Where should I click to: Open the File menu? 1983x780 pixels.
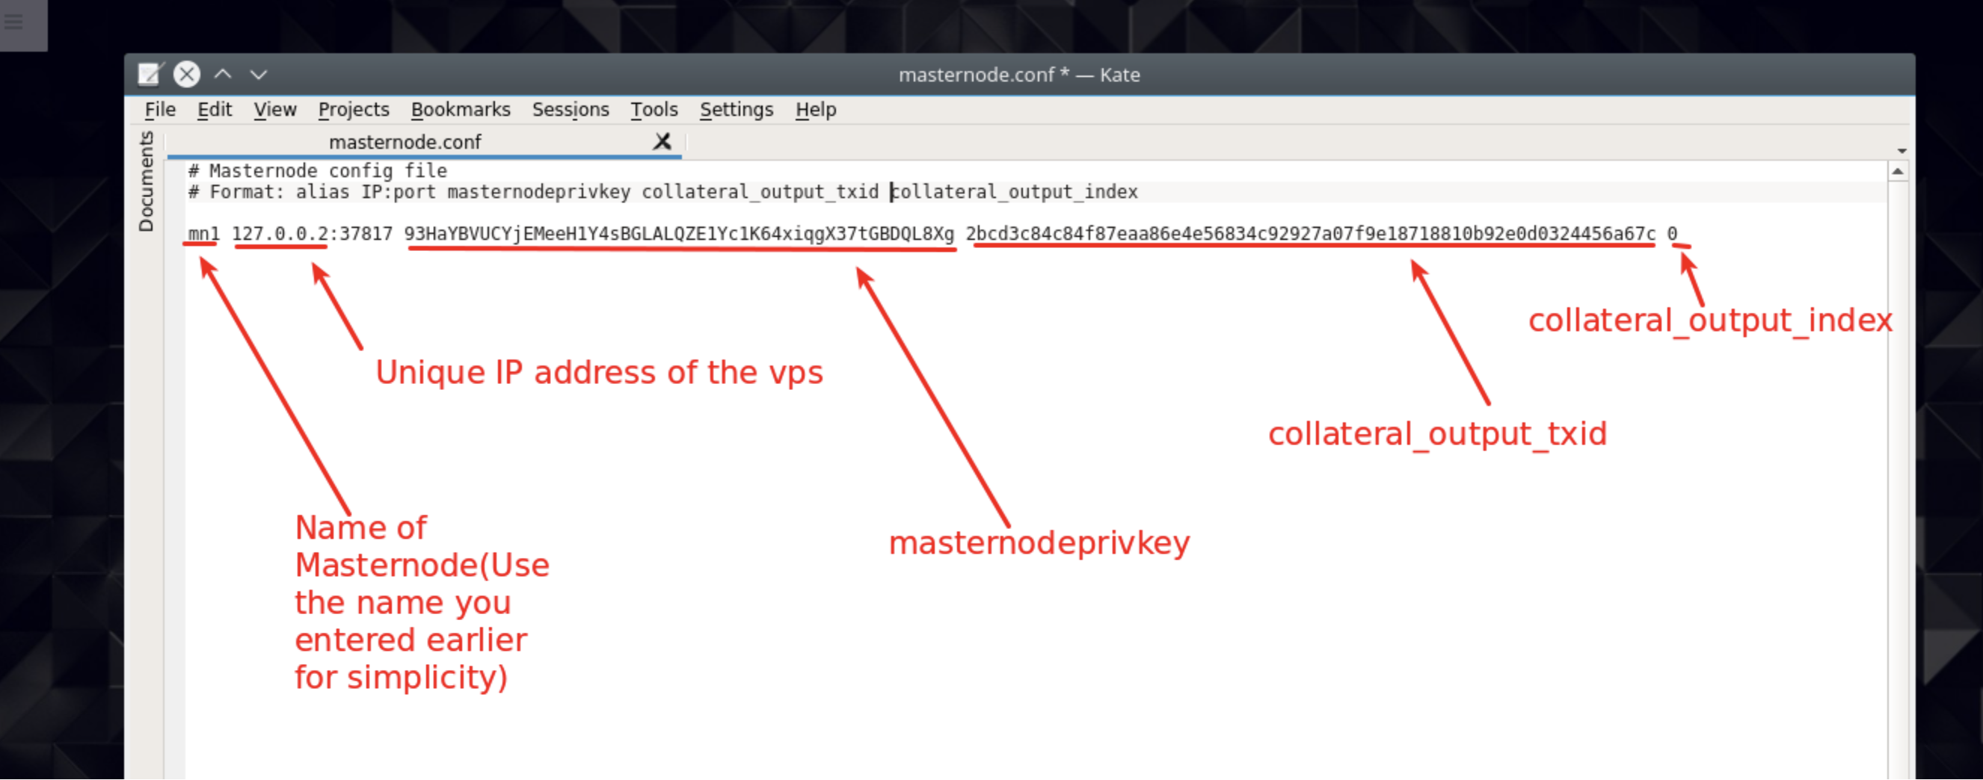click(x=160, y=110)
